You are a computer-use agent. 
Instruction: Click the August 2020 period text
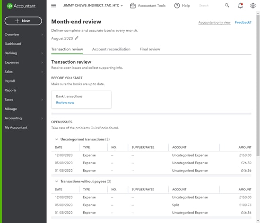pyautogui.click(x=62, y=38)
